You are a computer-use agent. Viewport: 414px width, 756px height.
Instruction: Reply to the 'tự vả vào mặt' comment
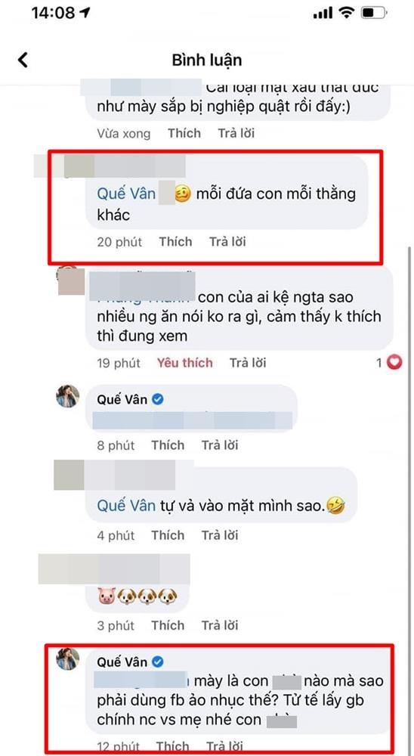click(x=220, y=535)
